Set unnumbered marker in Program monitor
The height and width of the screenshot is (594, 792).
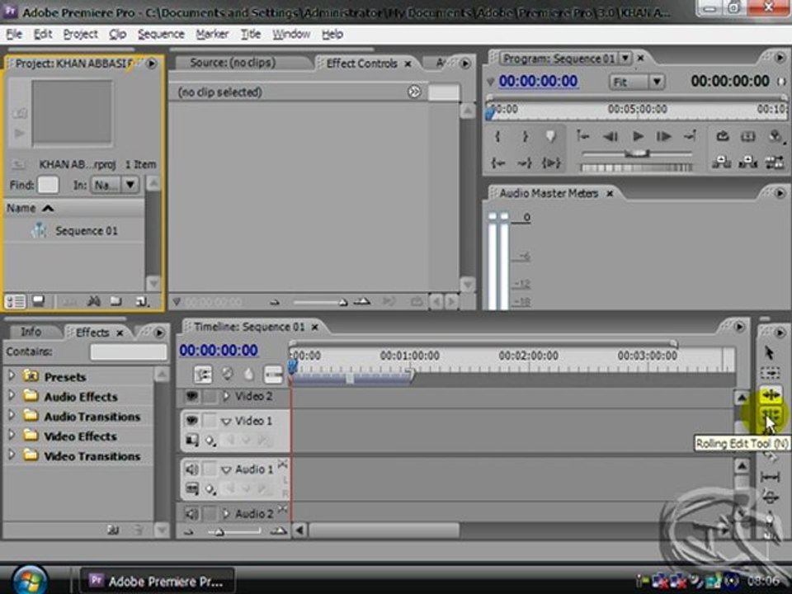tap(550, 136)
